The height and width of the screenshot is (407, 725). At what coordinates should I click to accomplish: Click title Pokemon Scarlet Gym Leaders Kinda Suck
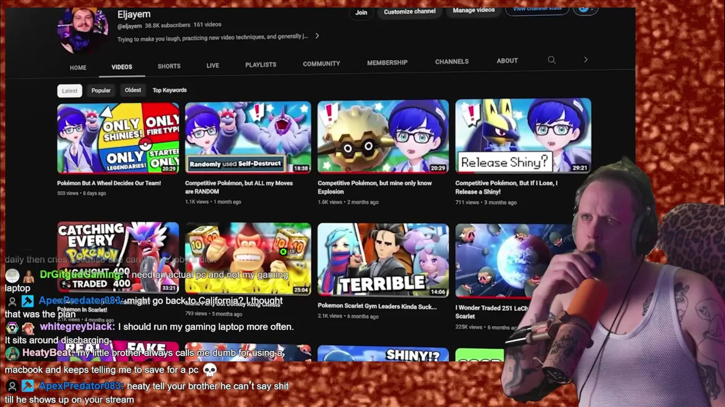click(x=377, y=306)
